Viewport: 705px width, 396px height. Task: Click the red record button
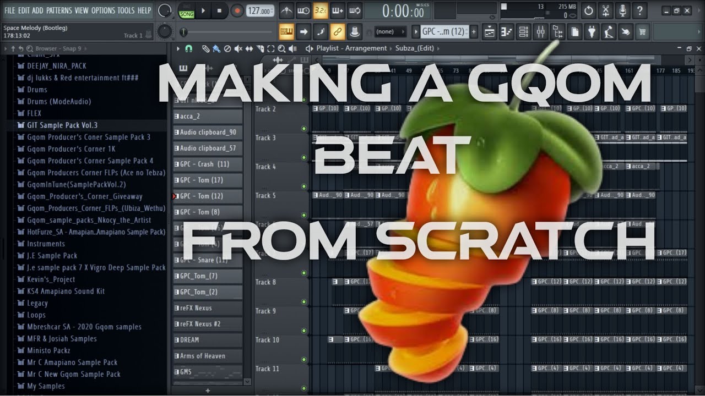[x=237, y=10]
